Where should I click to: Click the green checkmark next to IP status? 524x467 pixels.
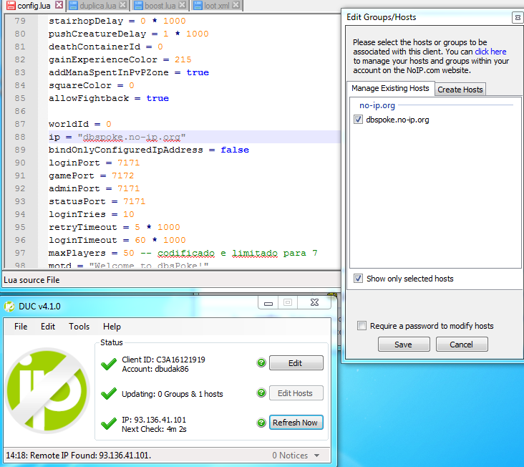point(109,423)
